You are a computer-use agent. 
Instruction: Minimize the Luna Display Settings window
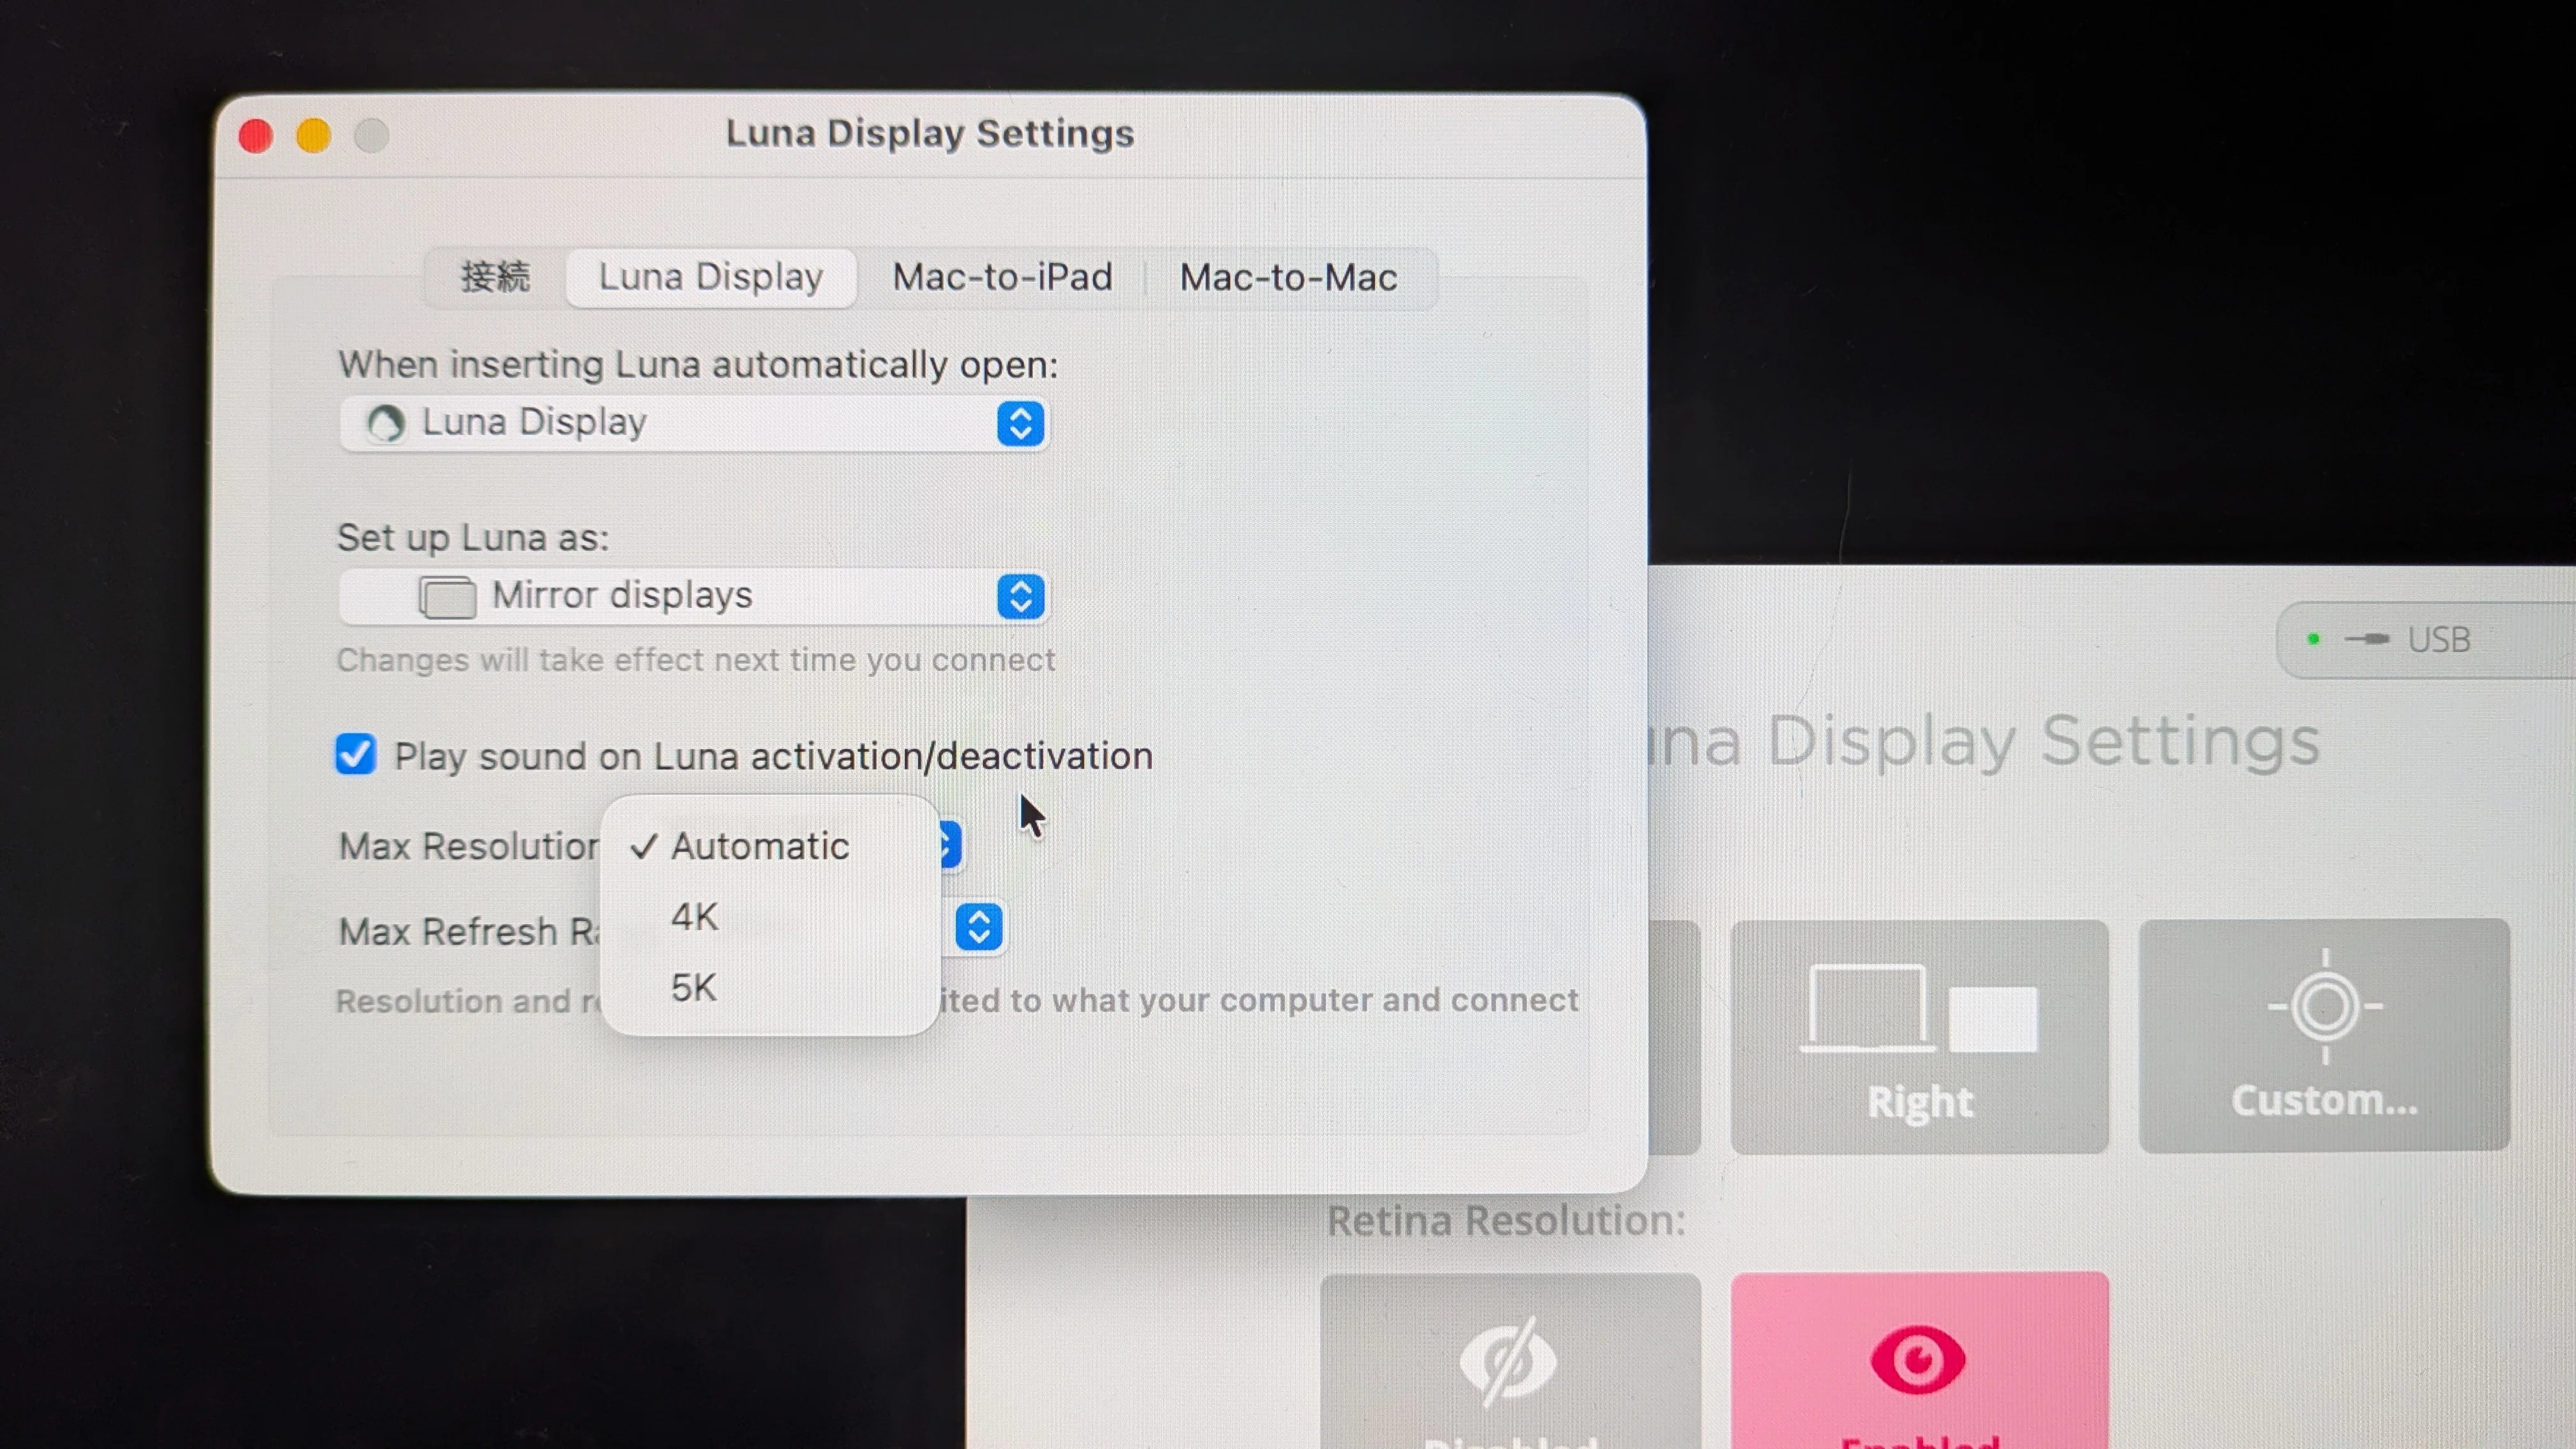314,135
